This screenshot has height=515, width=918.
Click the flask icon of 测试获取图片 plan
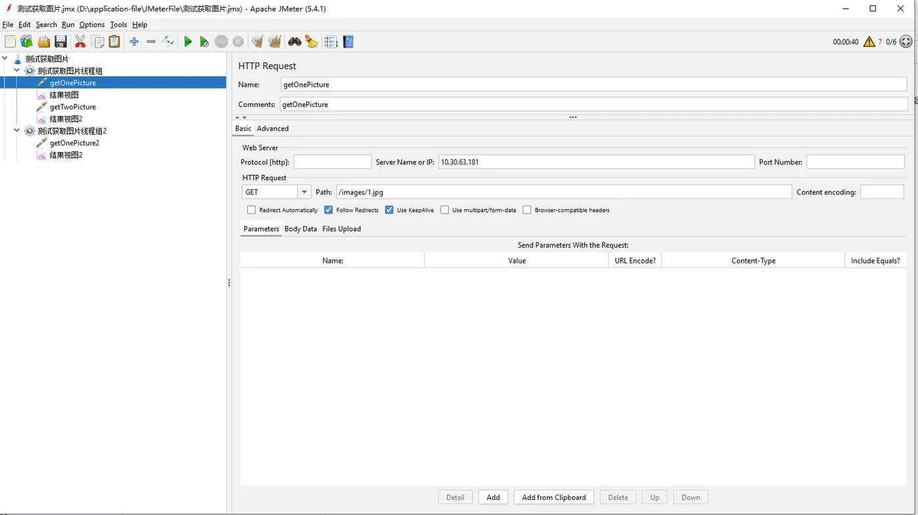point(18,59)
